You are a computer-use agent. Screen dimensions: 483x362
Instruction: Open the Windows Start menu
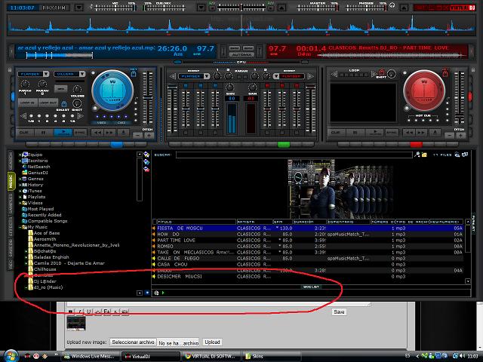[11, 356]
